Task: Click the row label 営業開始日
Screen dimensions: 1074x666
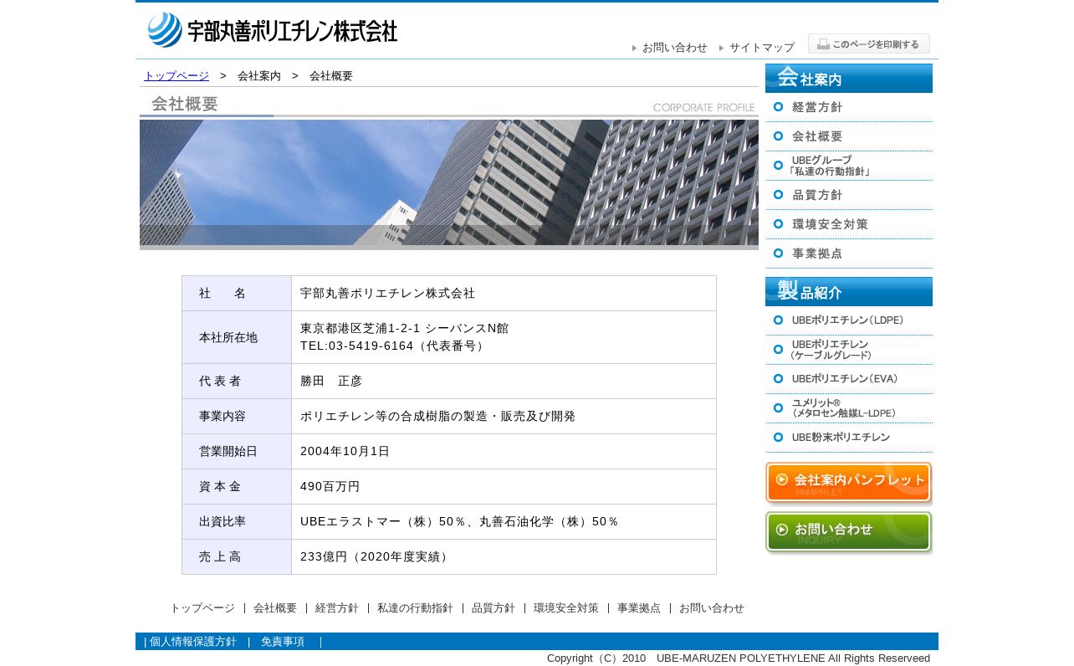Action: click(x=228, y=451)
